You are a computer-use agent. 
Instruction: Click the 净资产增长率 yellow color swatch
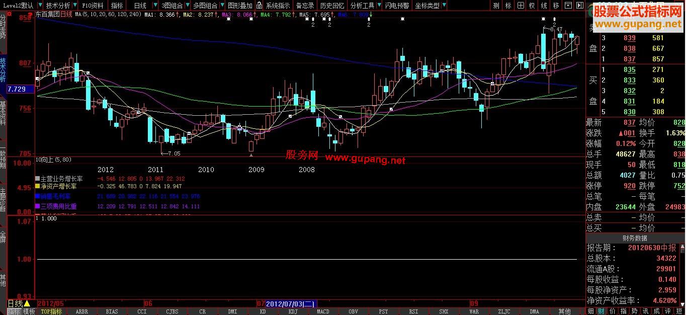pos(37,186)
